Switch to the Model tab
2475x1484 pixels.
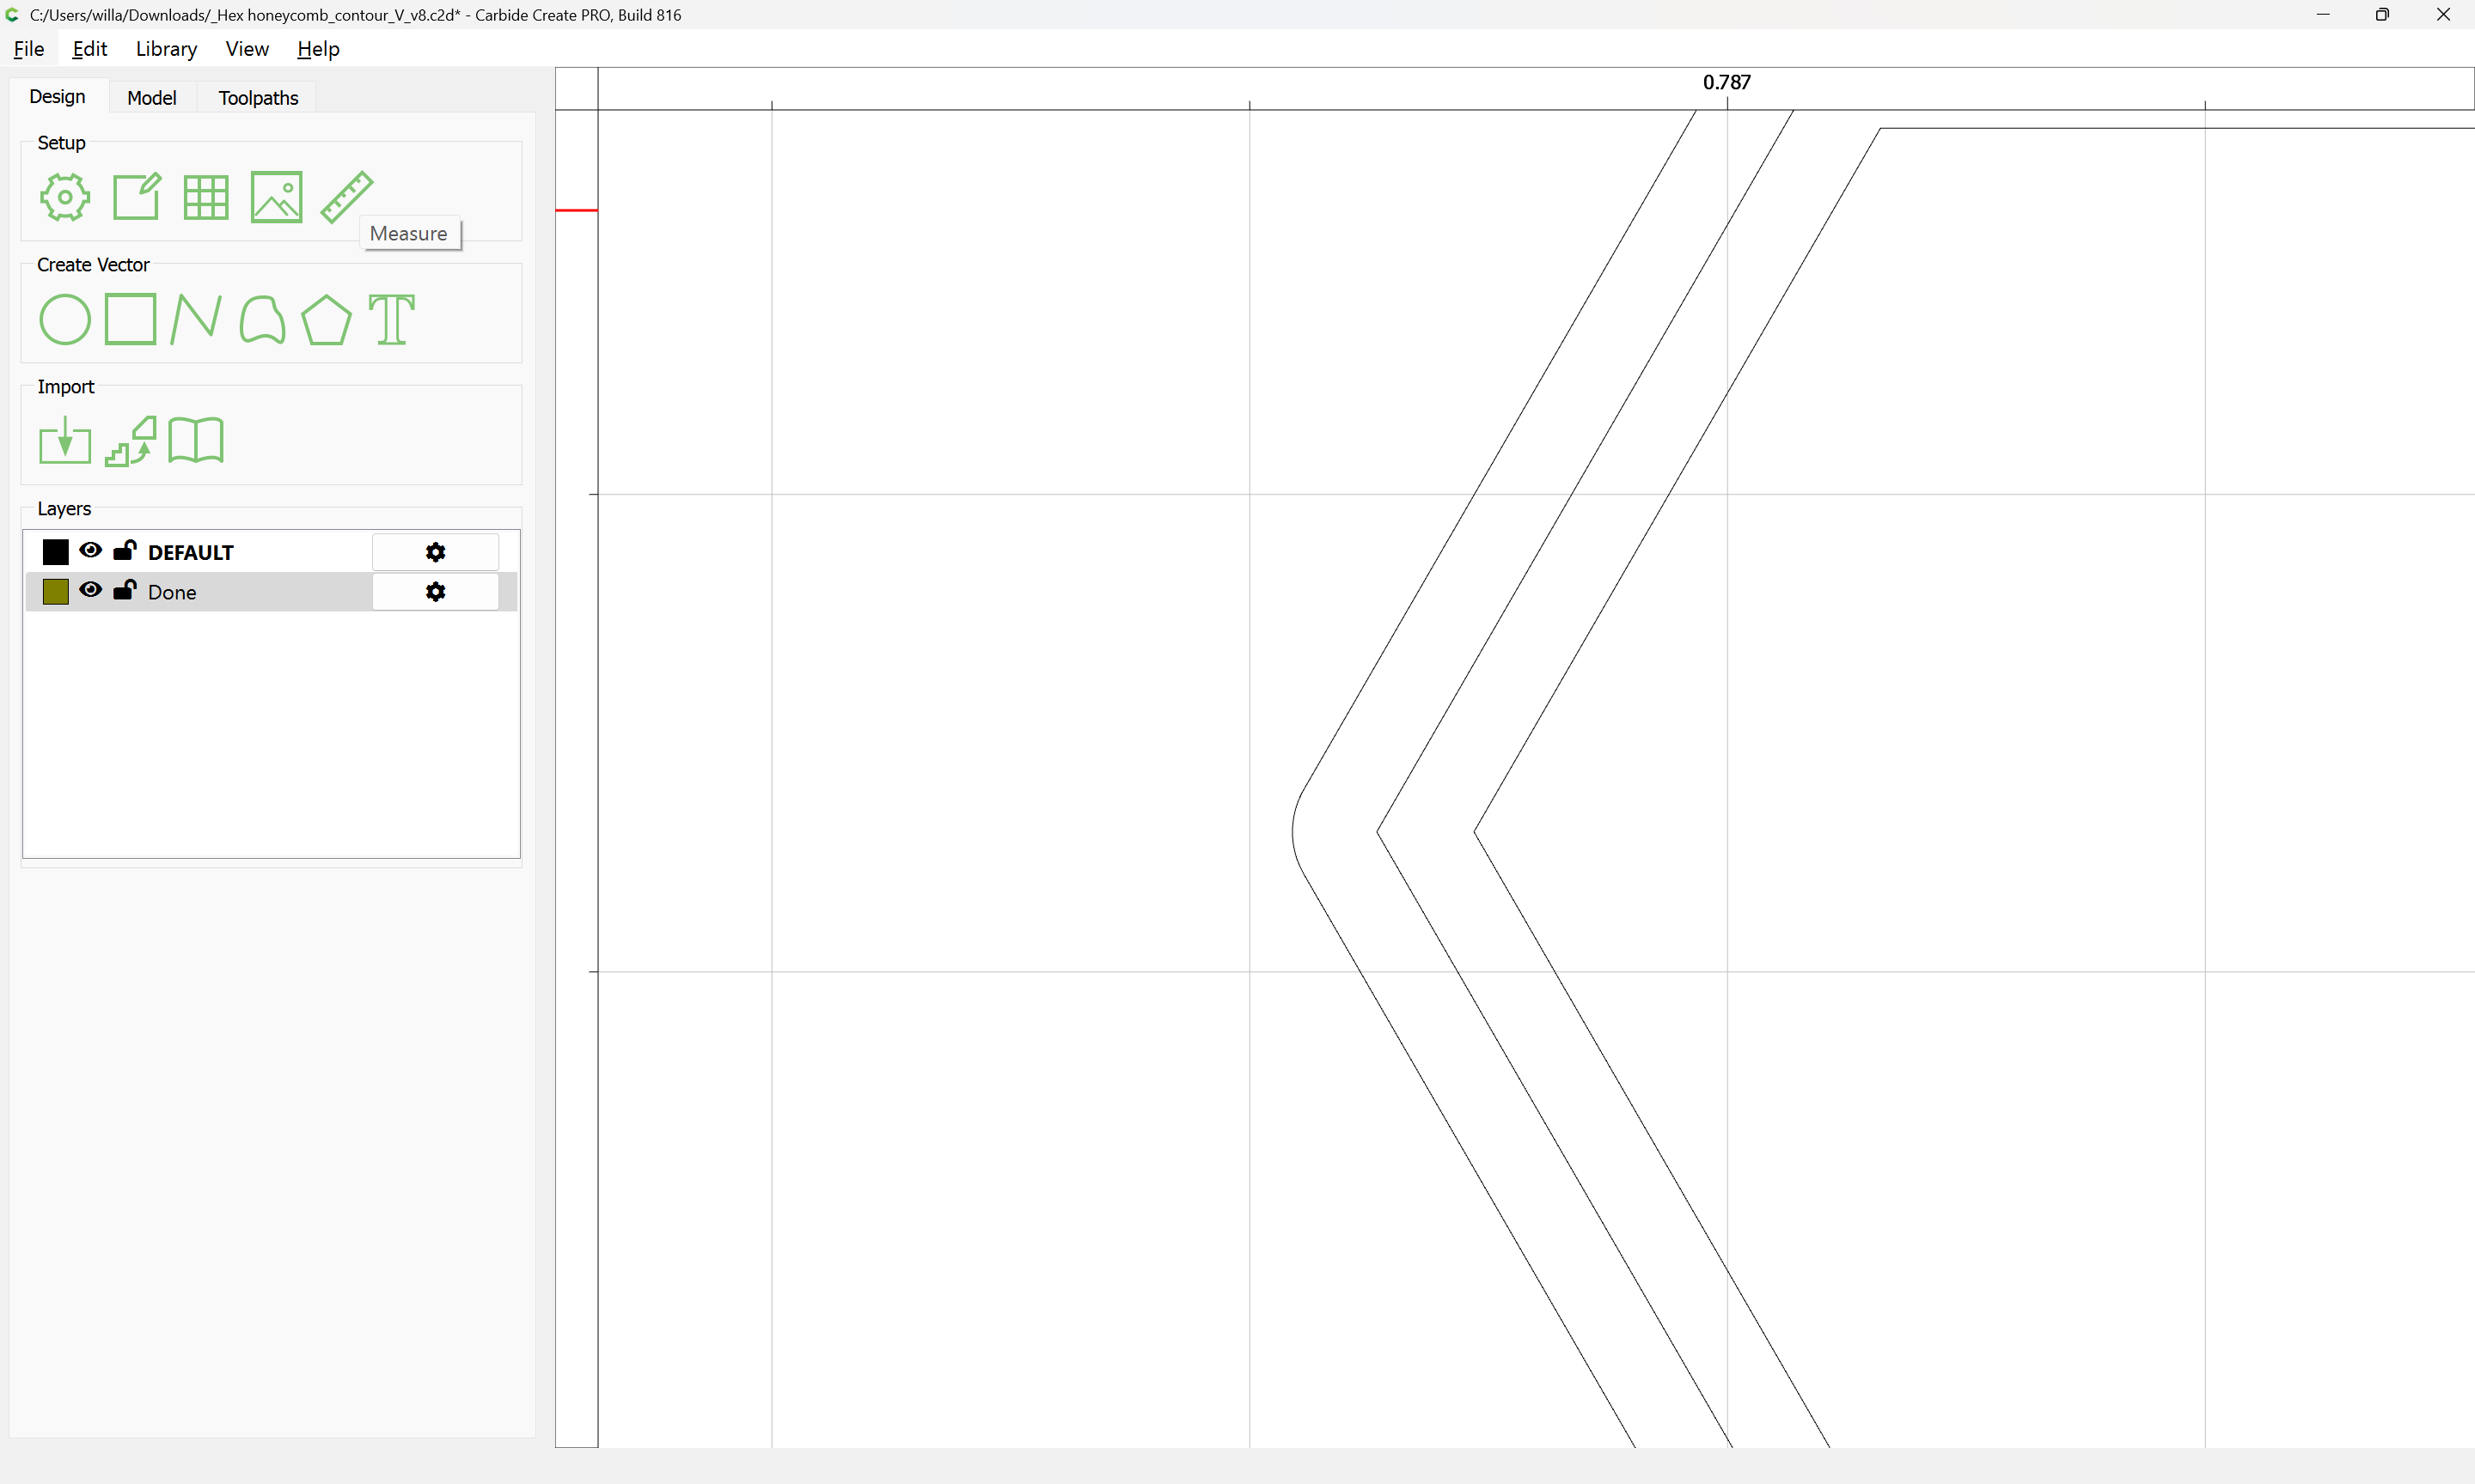pyautogui.click(x=152, y=98)
